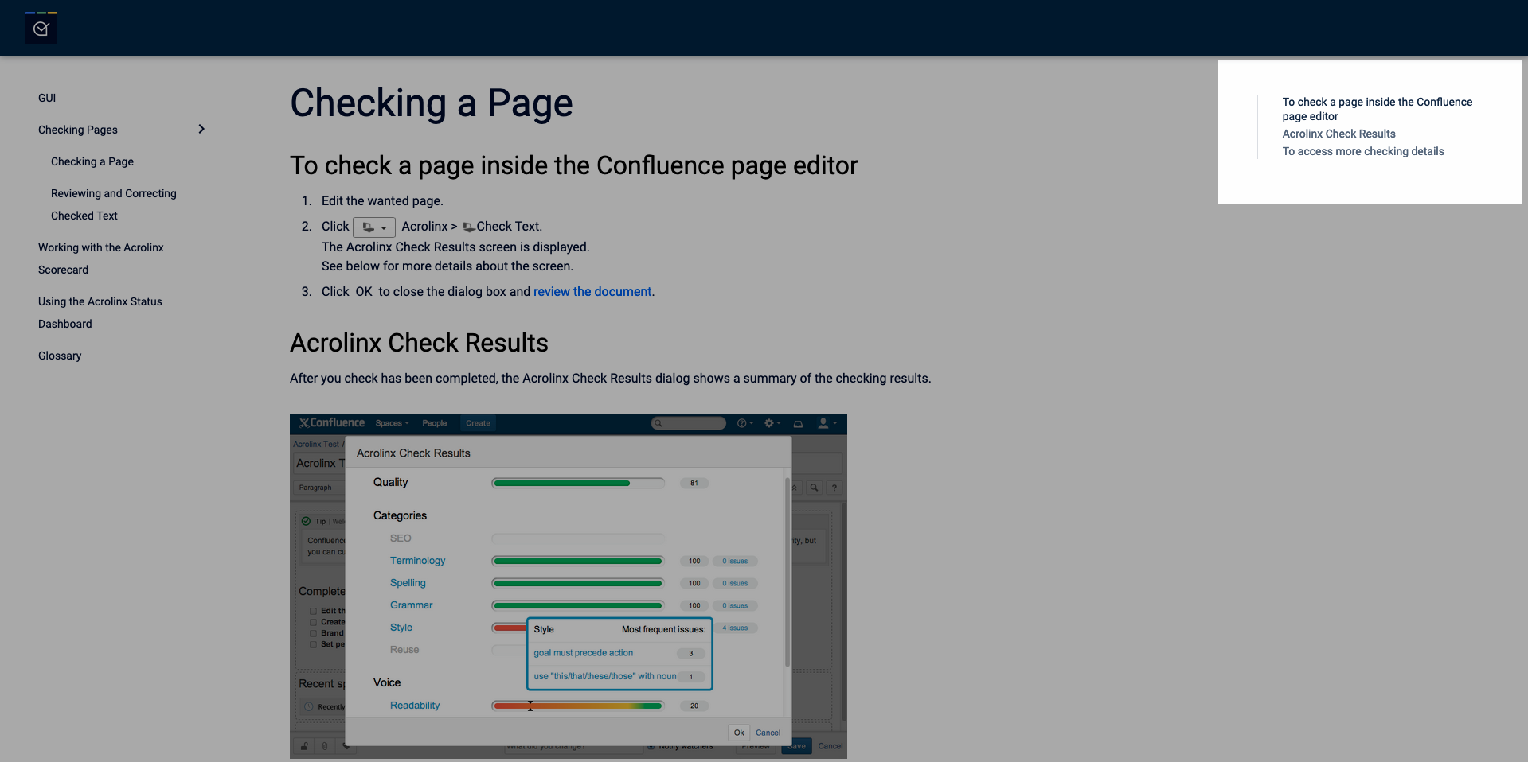The height and width of the screenshot is (762, 1528).
Task: Click the Readability score bar marker
Action: 530,706
